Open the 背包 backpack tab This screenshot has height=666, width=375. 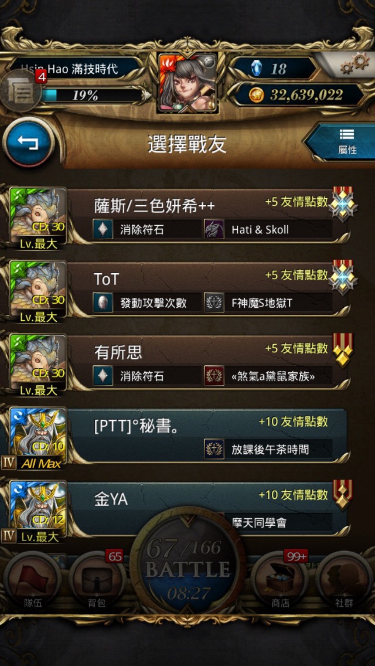click(x=97, y=580)
